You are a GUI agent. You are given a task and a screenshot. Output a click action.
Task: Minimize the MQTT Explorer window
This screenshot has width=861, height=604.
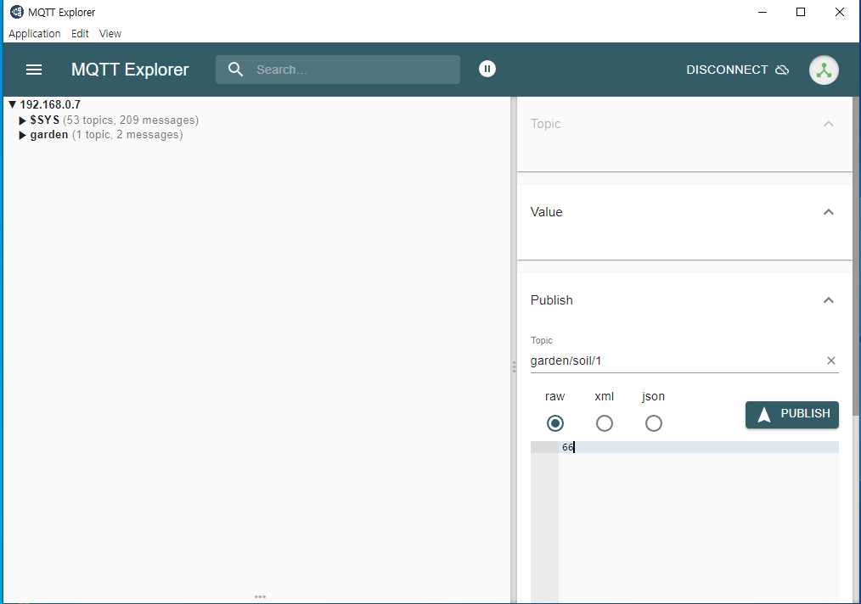click(x=763, y=12)
